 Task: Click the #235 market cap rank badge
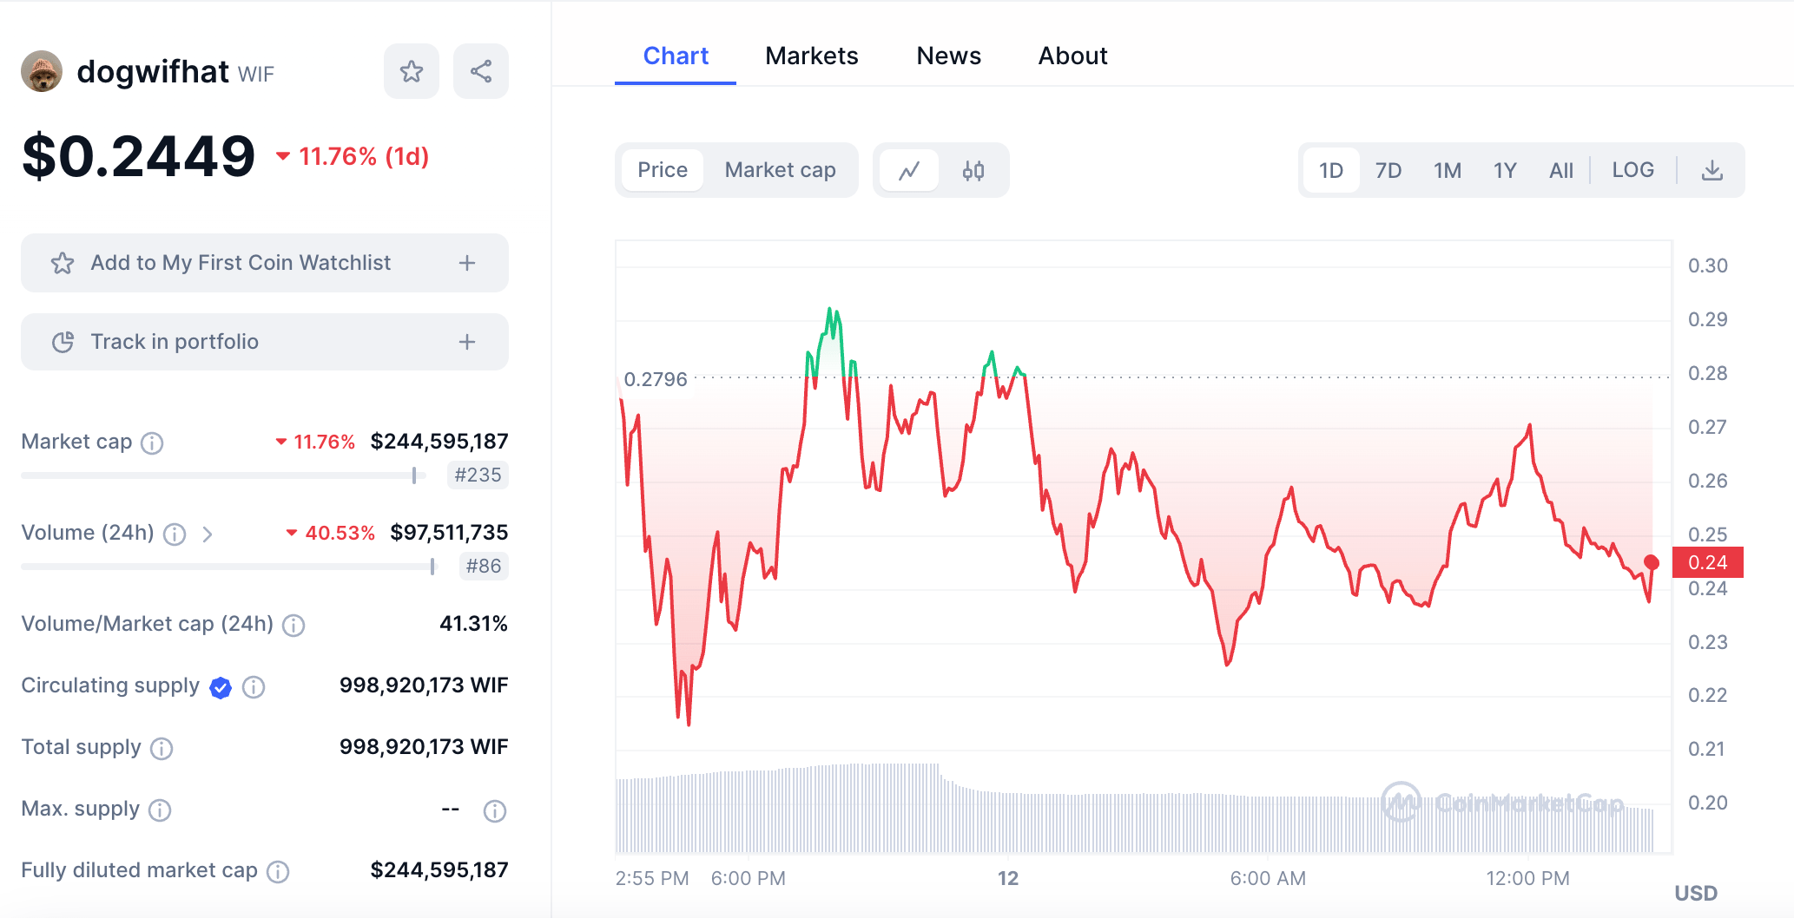[478, 475]
